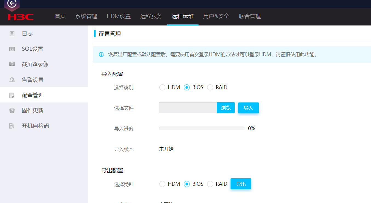
Task: Click the 截屏&录像 video icon
Action: click(x=12, y=64)
